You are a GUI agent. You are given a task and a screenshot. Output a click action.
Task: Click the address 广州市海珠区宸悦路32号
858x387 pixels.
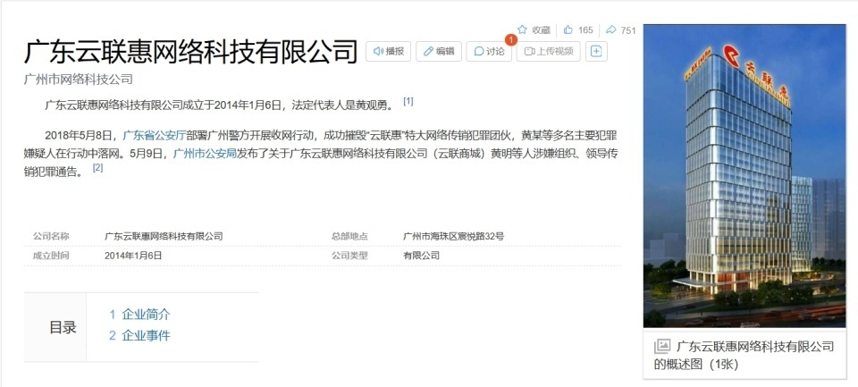click(454, 237)
